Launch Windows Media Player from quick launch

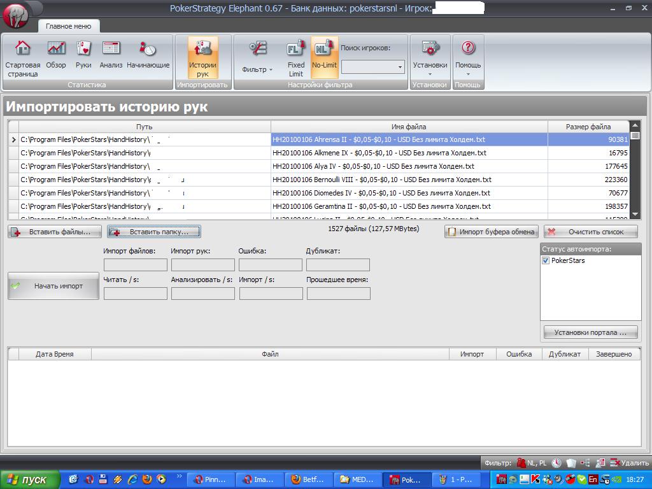[x=161, y=479]
